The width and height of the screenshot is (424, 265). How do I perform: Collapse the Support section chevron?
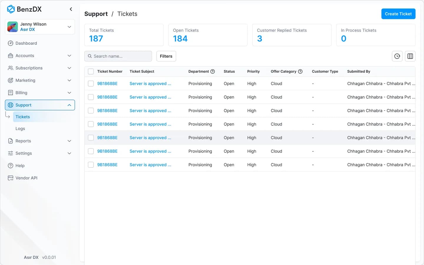click(x=69, y=105)
